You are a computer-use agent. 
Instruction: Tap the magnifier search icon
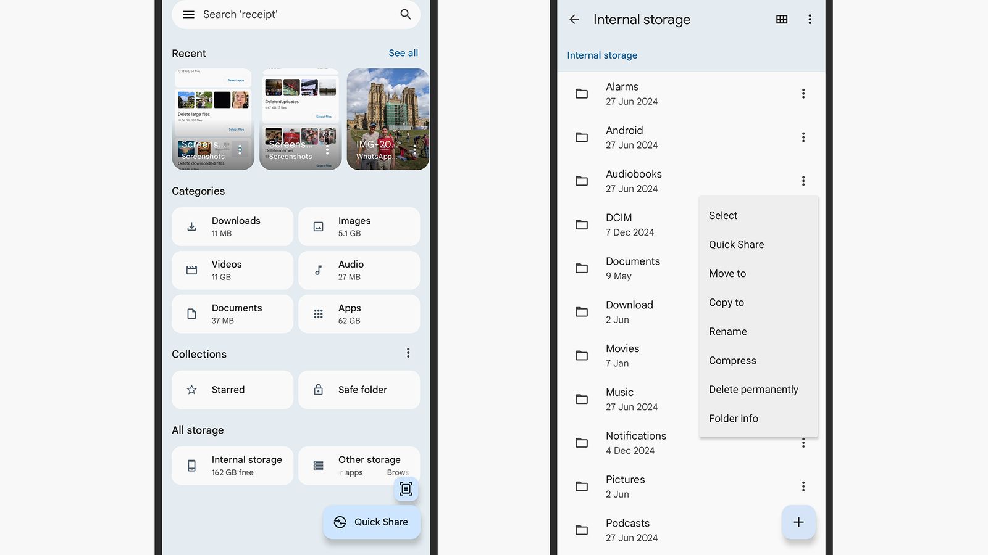click(406, 14)
